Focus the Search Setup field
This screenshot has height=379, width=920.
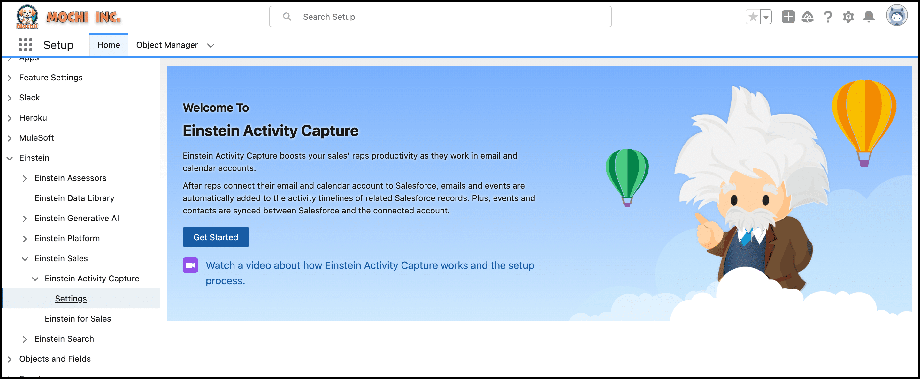coord(440,16)
